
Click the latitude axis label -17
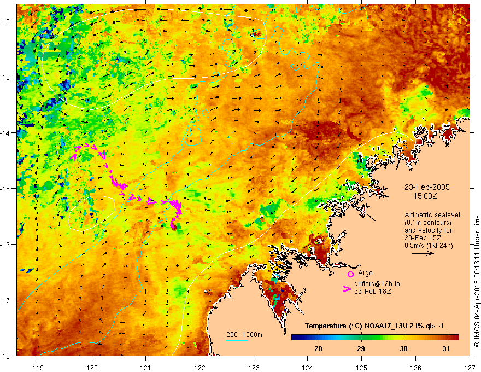(7, 300)
